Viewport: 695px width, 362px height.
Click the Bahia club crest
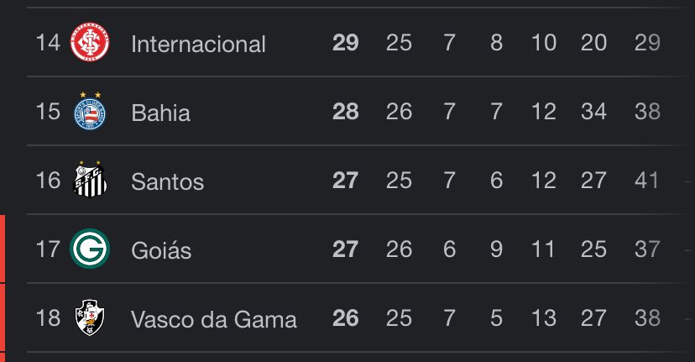pos(89,112)
